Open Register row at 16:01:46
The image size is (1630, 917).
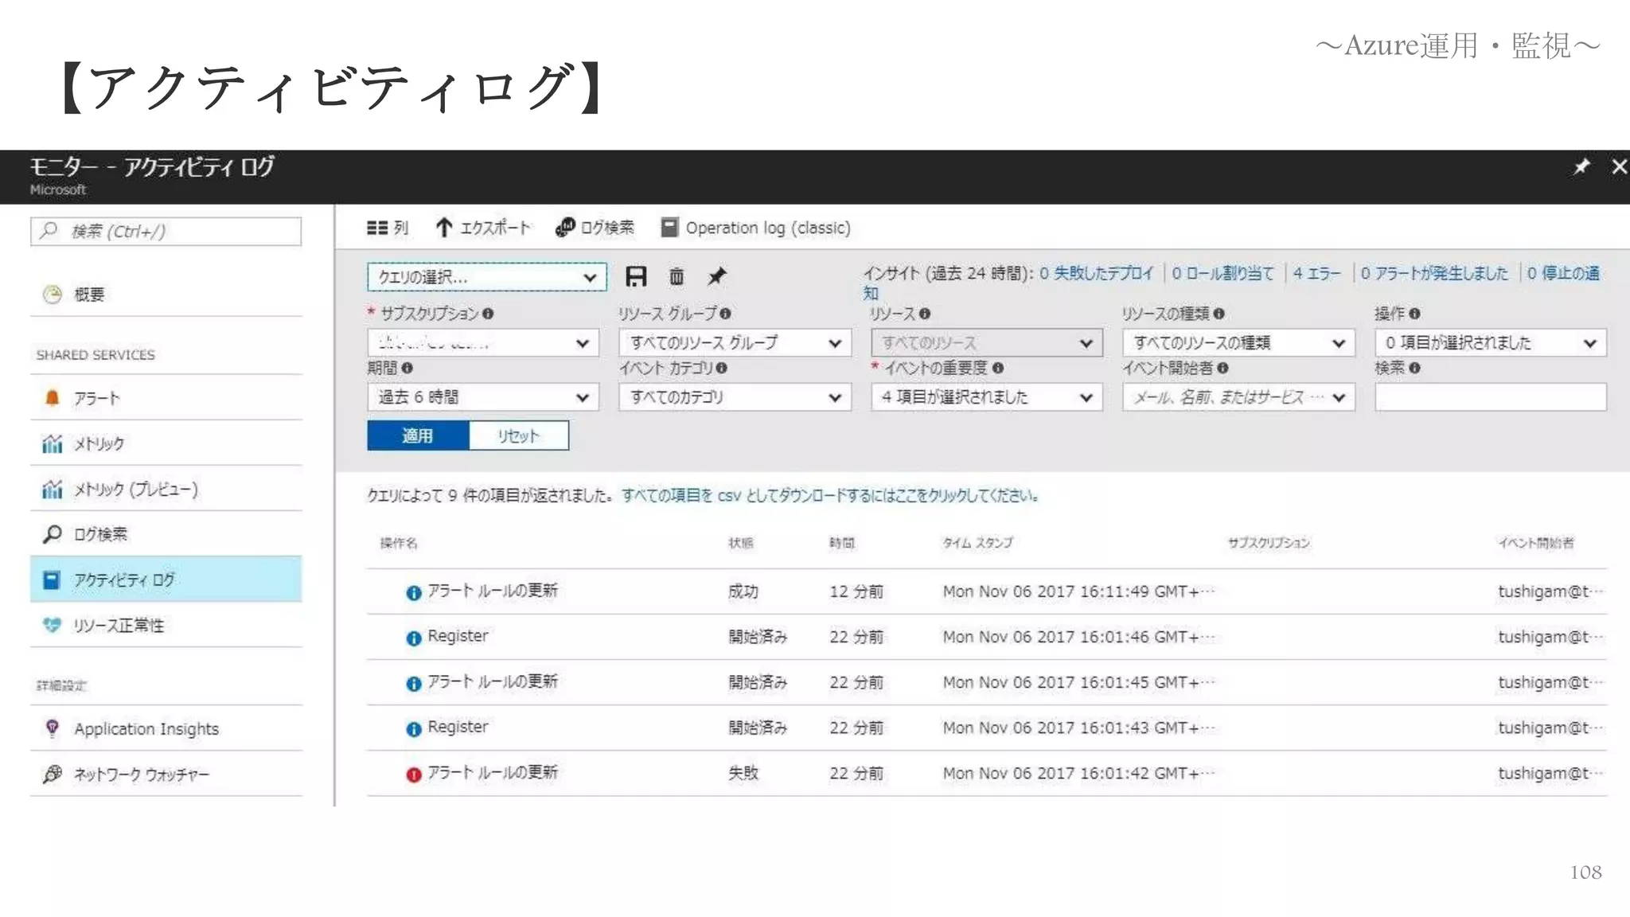click(x=986, y=637)
